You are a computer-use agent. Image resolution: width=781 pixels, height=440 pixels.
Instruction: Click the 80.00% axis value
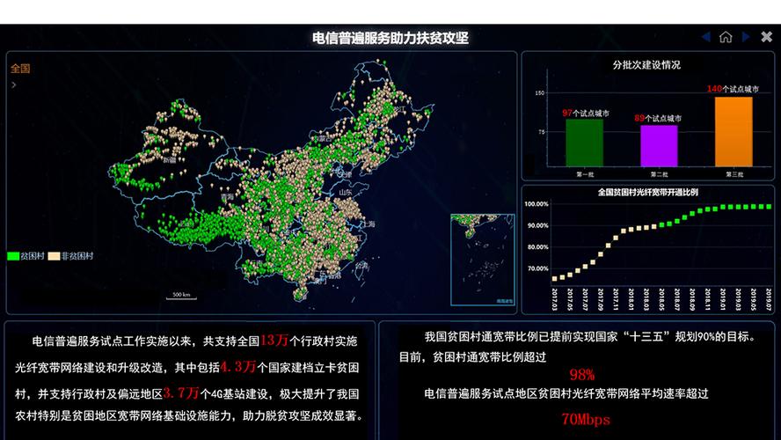(x=538, y=246)
